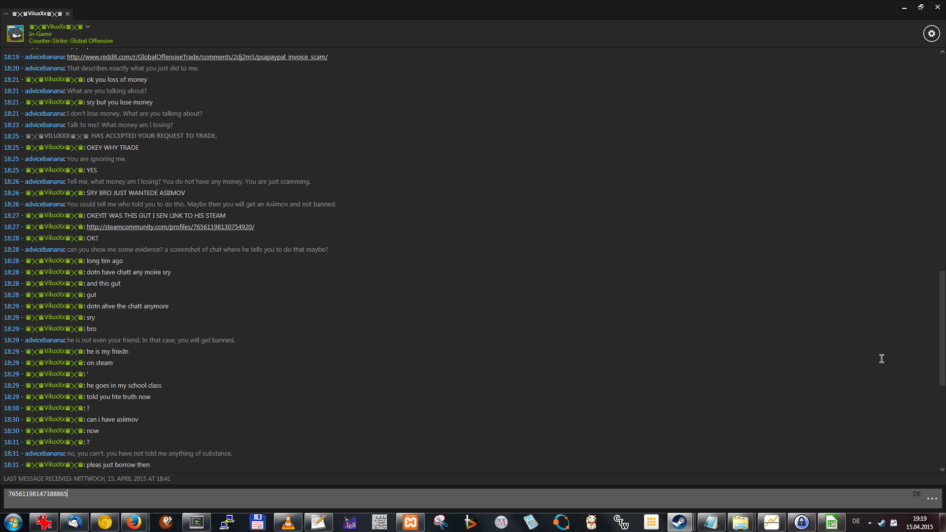Close the ViluxXx chat tab

(x=68, y=14)
